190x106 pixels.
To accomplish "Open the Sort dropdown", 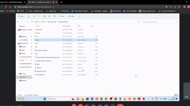I will point(62,16).
